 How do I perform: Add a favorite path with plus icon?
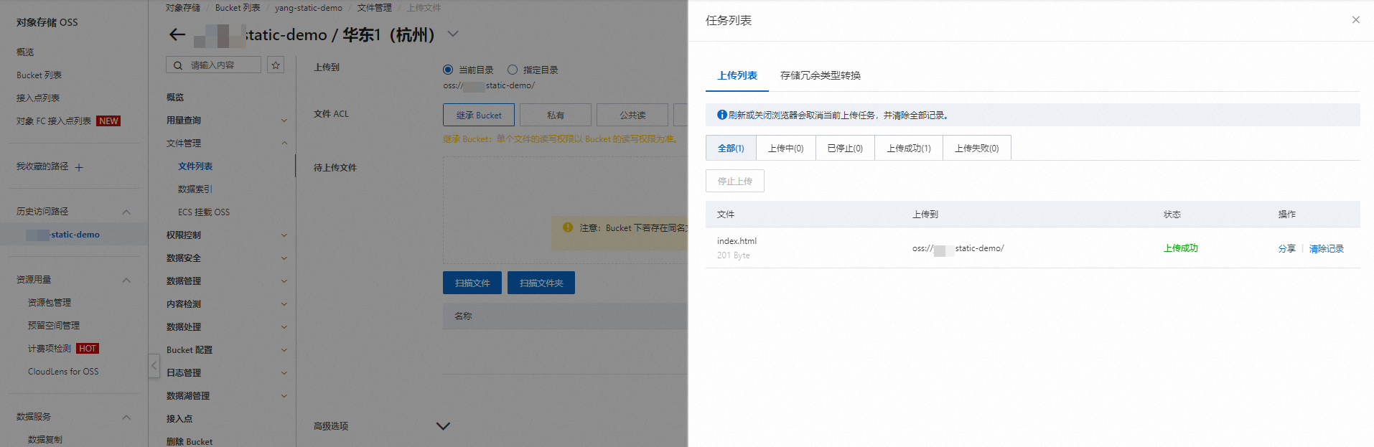coord(79,167)
